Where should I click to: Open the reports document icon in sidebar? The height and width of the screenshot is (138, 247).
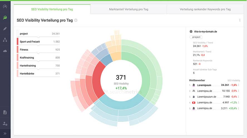(5, 112)
